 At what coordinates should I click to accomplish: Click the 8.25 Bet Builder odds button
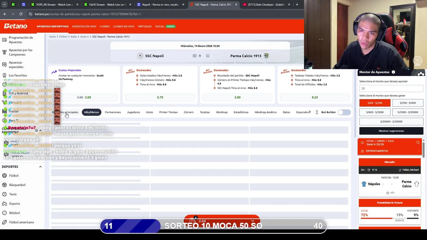pyautogui.click(x=315, y=97)
